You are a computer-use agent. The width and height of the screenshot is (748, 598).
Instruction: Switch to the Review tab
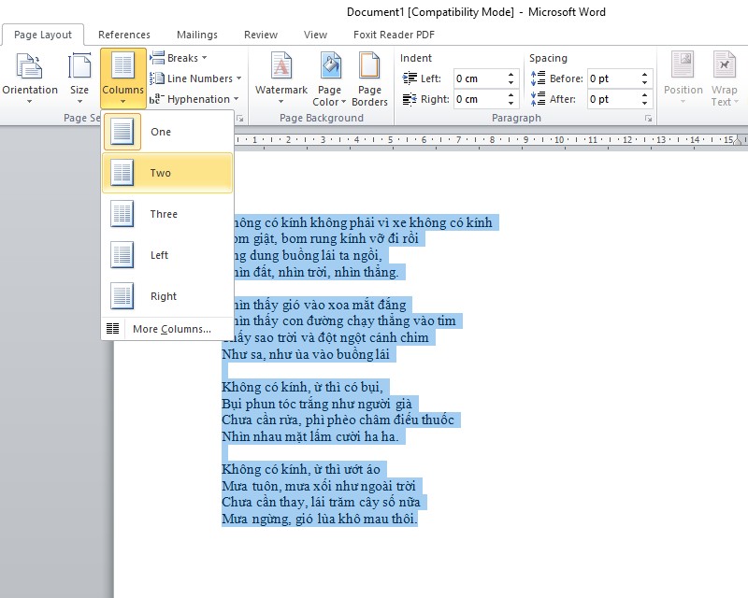[261, 35]
